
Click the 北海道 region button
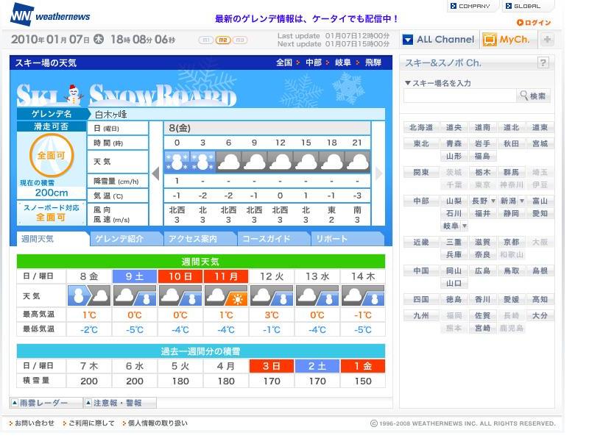click(x=421, y=127)
